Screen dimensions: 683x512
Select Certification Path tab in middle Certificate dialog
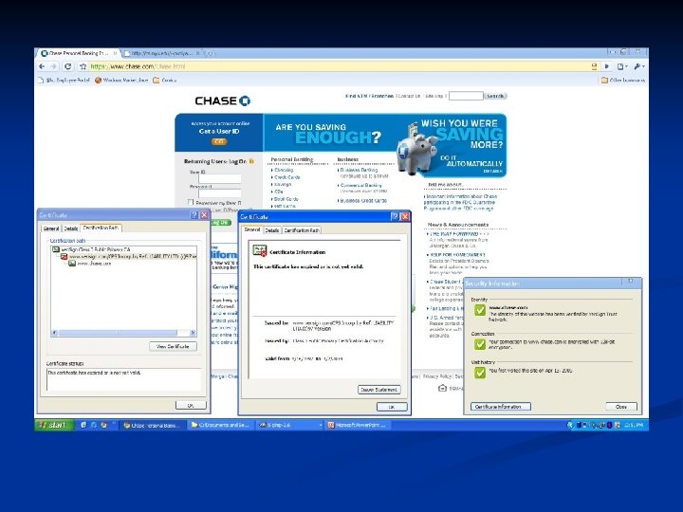point(302,230)
